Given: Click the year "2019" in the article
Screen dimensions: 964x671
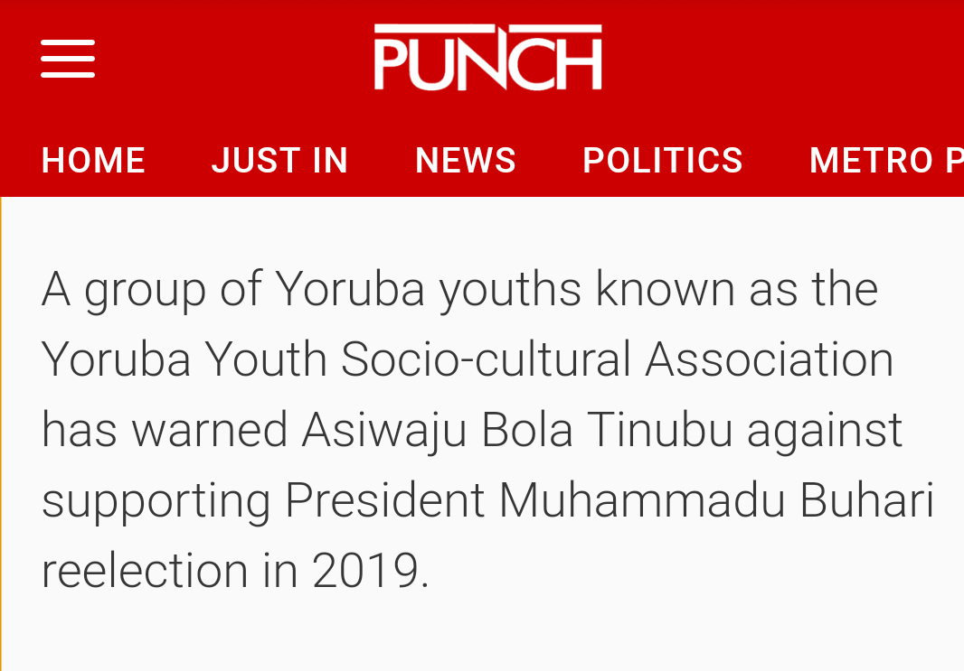Looking at the screenshot, I should tap(369, 571).
